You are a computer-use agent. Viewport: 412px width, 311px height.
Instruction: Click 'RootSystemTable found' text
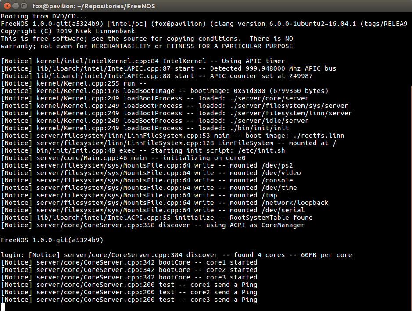tap(271, 218)
